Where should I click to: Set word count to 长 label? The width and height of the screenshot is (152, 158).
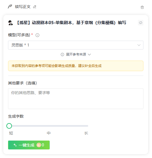(86, 133)
